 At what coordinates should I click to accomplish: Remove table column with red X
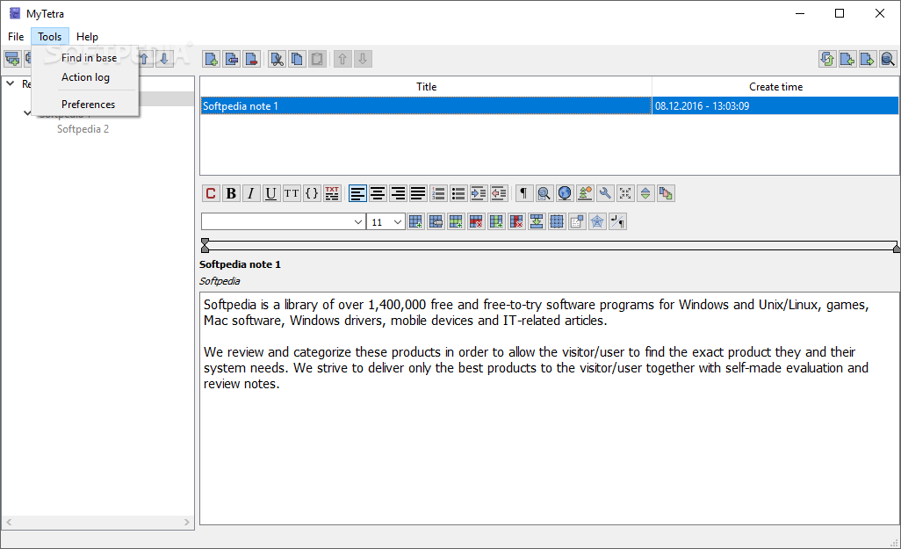click(516, 221)
